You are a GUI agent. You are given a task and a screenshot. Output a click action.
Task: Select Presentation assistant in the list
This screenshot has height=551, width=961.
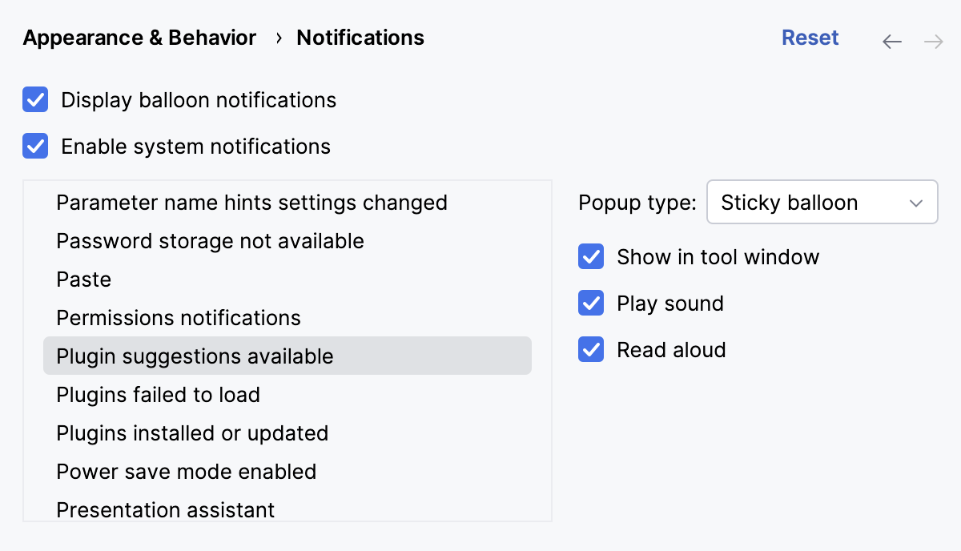tap(165, 509)
